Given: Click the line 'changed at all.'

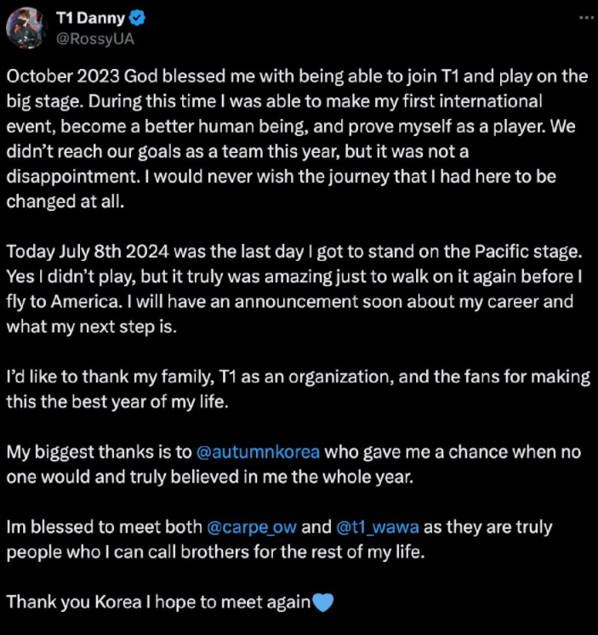Looking at the screenshot, I should (65, 201).
